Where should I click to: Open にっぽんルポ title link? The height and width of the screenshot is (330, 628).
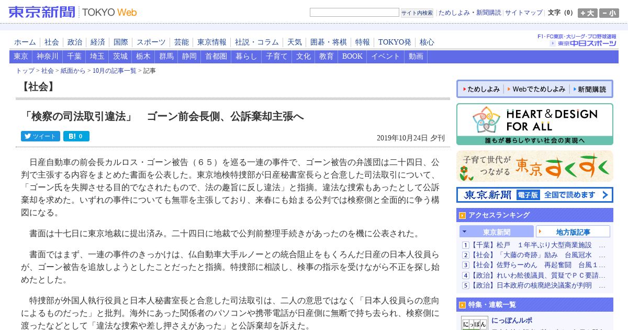click(x=512, y=321)
